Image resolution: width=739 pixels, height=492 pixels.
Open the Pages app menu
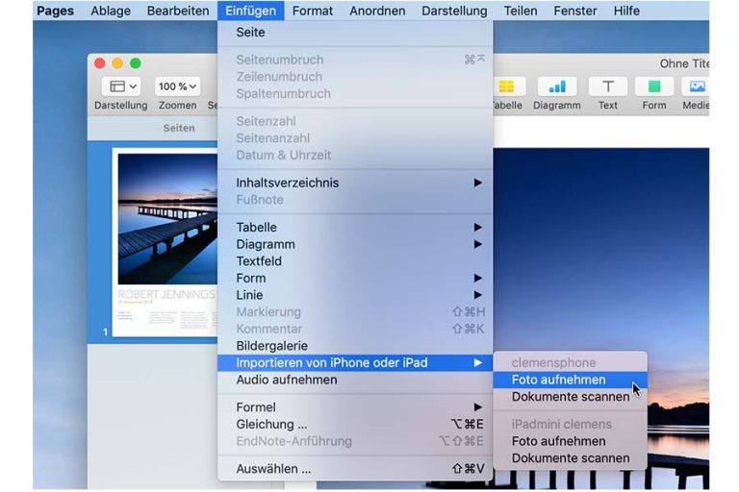55,11
